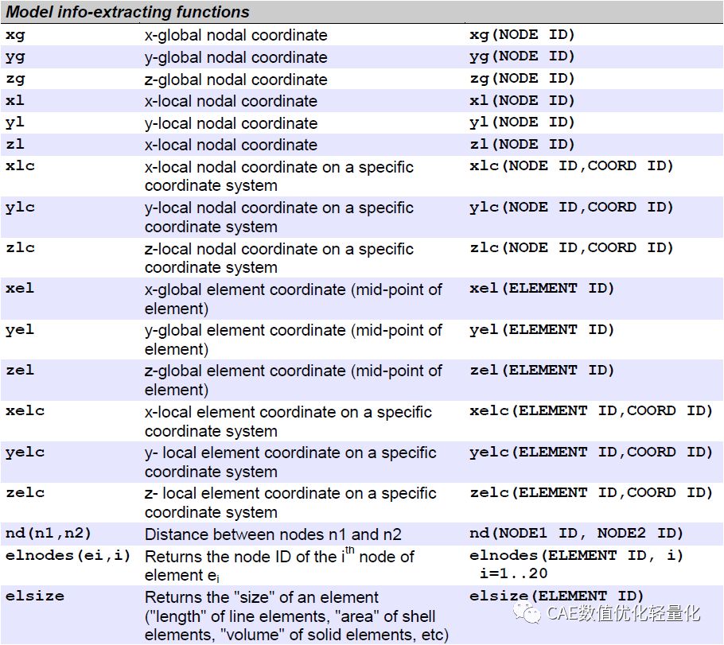Select the syntax cell "yg(NODE ID)"

click(522, 56)
